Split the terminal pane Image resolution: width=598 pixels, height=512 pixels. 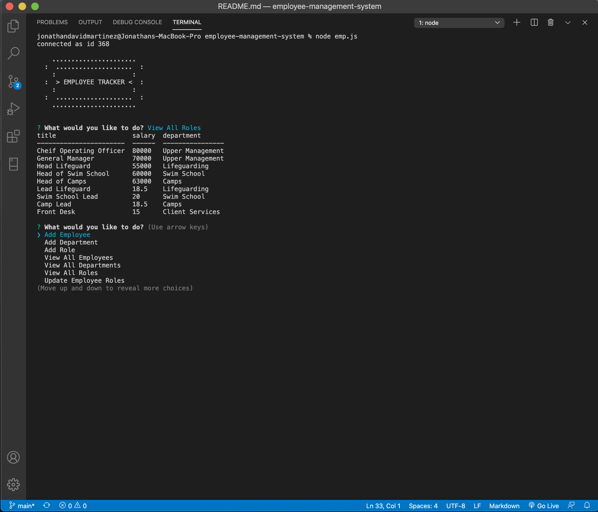534,22
